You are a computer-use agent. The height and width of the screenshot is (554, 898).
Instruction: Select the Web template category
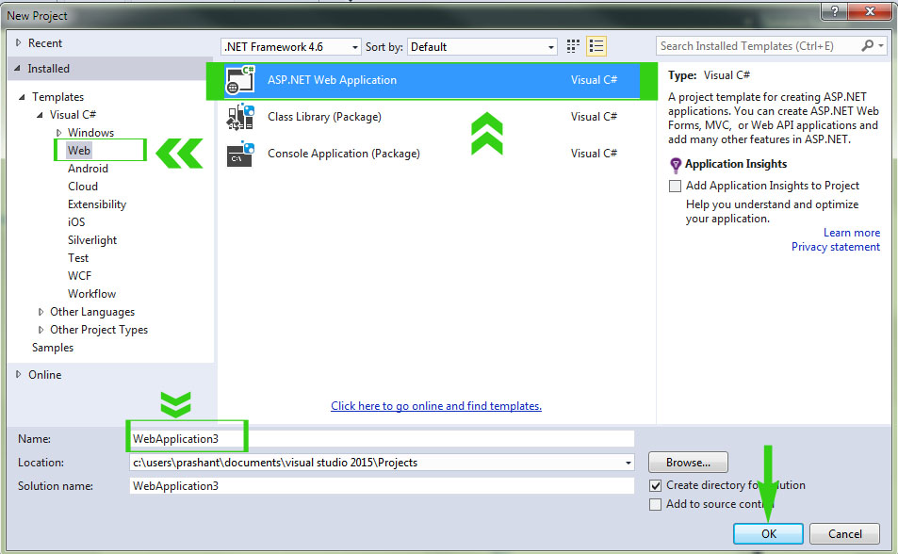78,150
